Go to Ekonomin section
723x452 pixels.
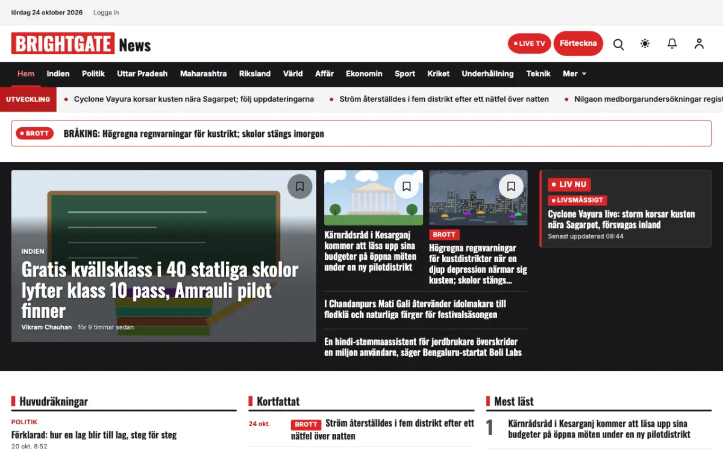364,74
